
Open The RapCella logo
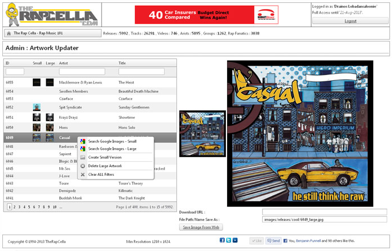51,15
